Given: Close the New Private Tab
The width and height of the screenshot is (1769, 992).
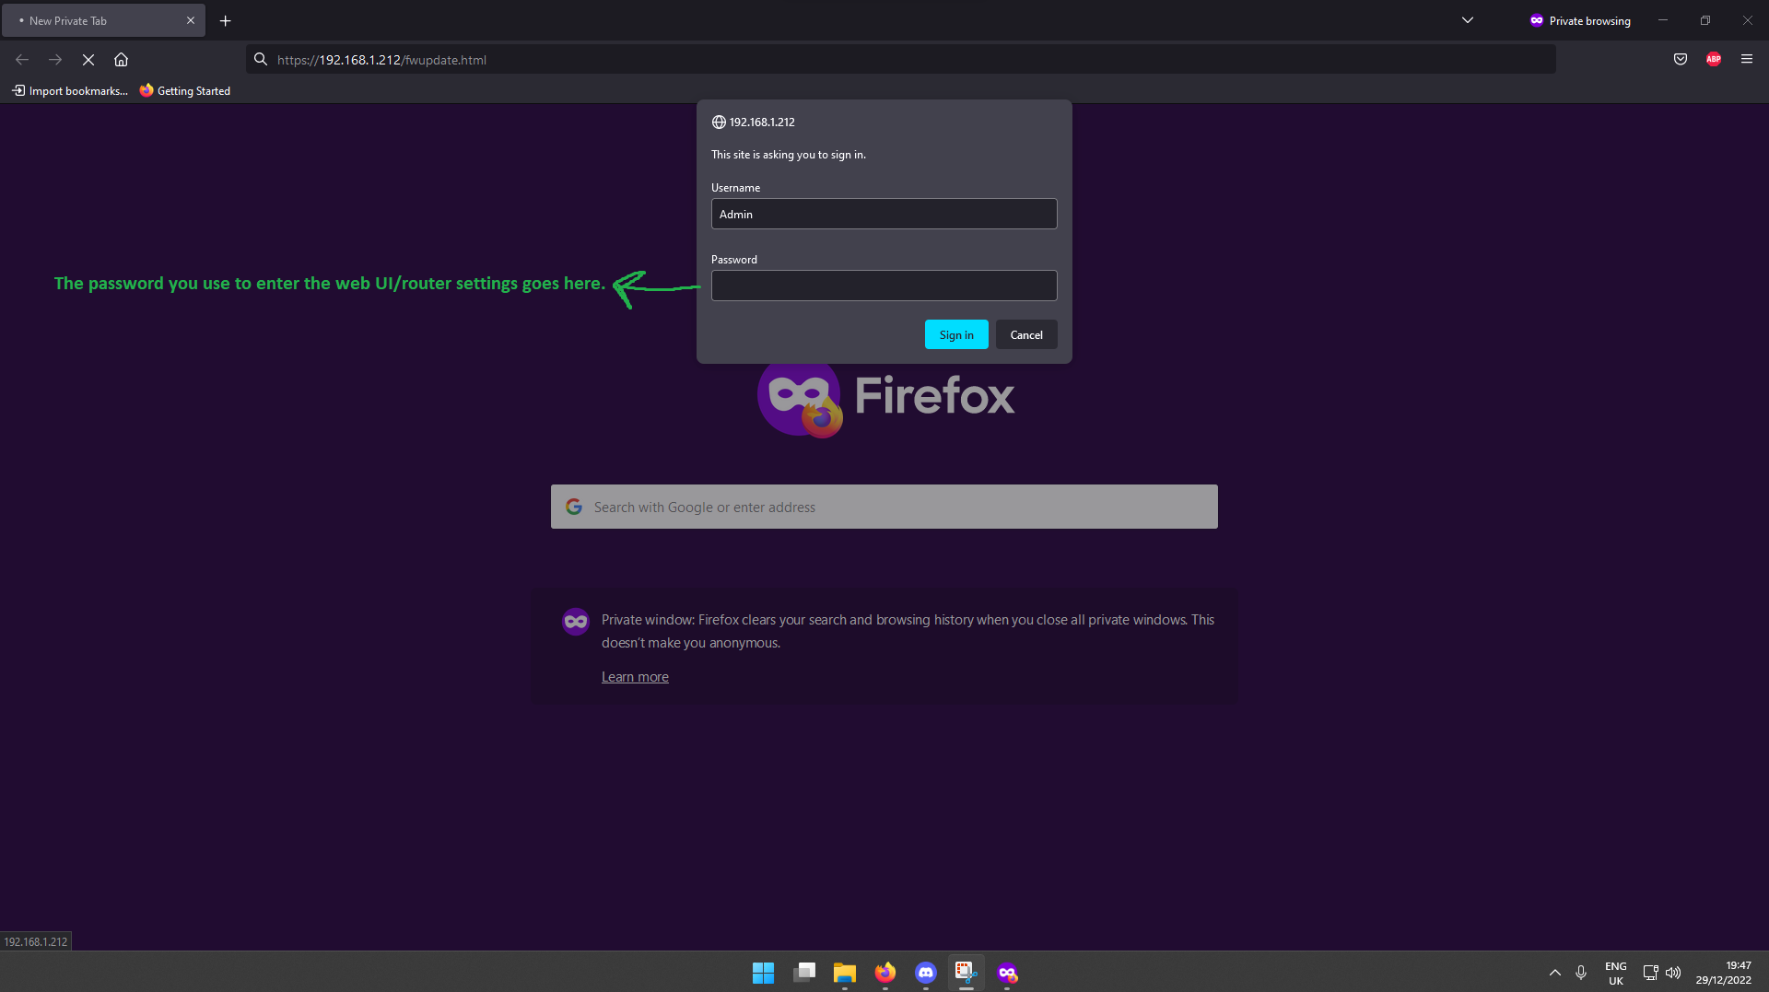Looking at the screenshot, I should tap(191, 20).
